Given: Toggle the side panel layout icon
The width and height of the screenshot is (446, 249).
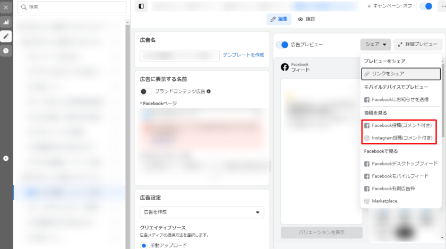Looking at the screenshot, I should click(x=141, y=6).
